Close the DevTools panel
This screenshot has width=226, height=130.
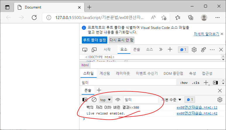tap(221, 50)
